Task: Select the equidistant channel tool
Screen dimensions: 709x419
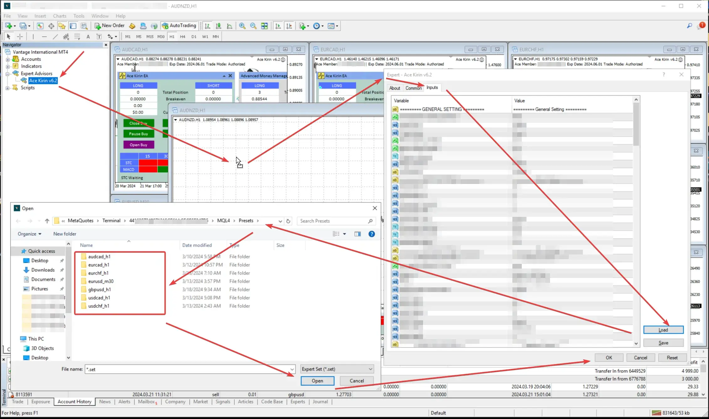Action: 66,37
